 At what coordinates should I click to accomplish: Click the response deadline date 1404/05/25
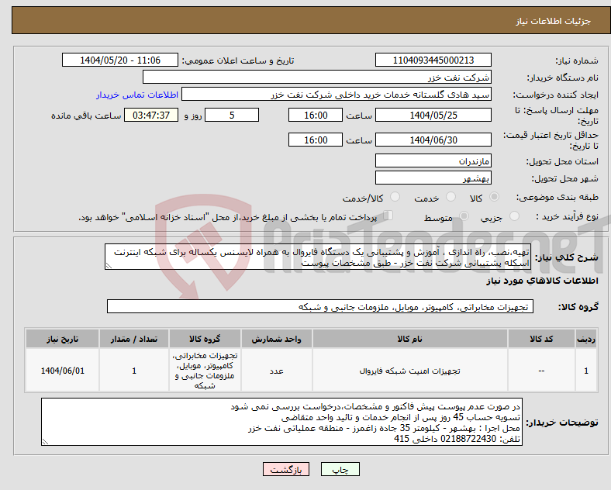pos(433,115)
